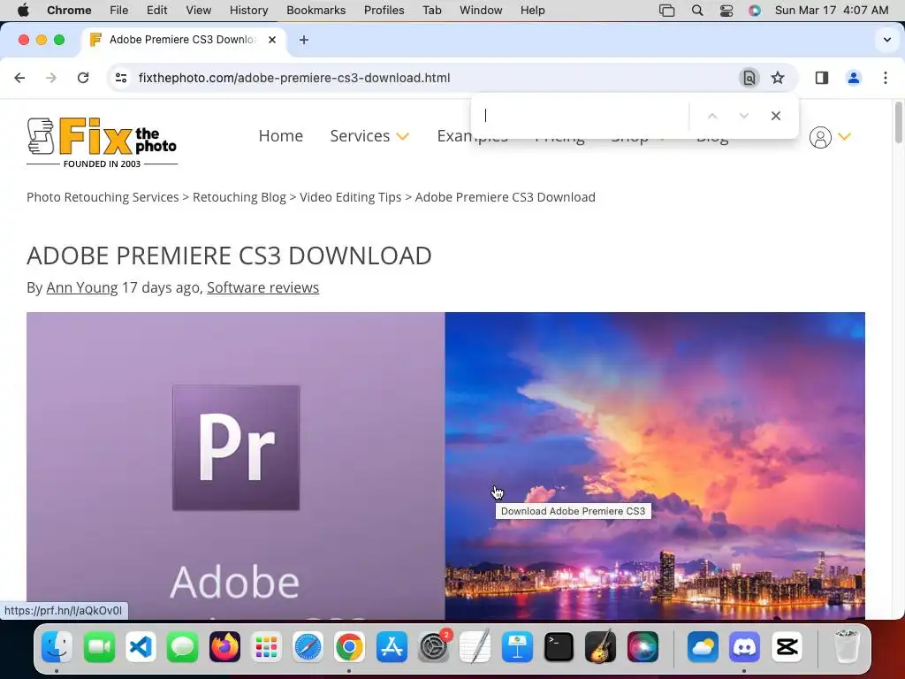Click the page vertical scrollbar
905x679 pixels.
click(899, 122)
